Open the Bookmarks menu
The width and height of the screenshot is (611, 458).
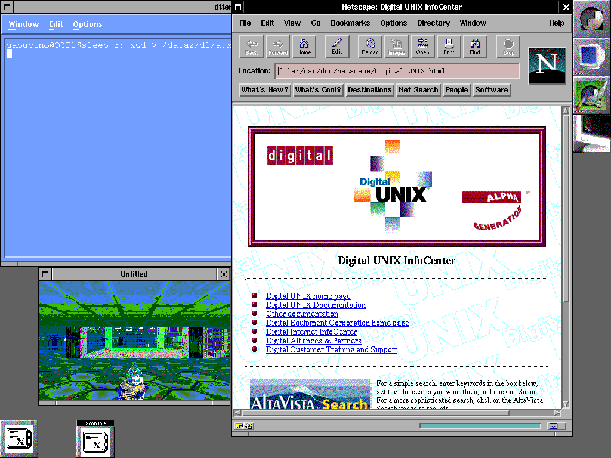[350, 23]
